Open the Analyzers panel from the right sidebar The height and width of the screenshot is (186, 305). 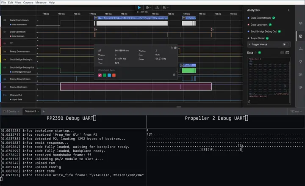coord(300,36)
